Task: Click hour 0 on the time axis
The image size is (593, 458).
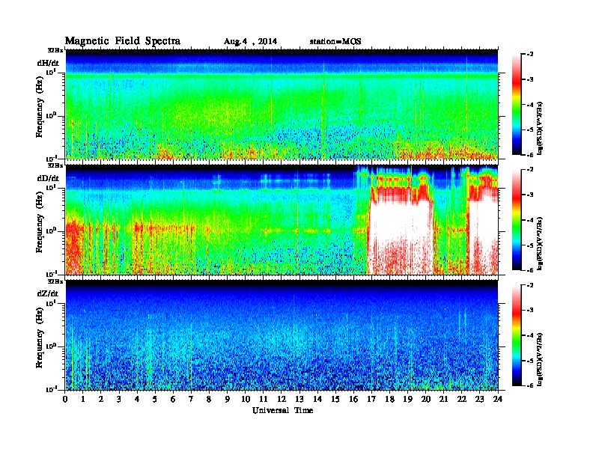Action: pyautogui.click(x=65, y=400)
